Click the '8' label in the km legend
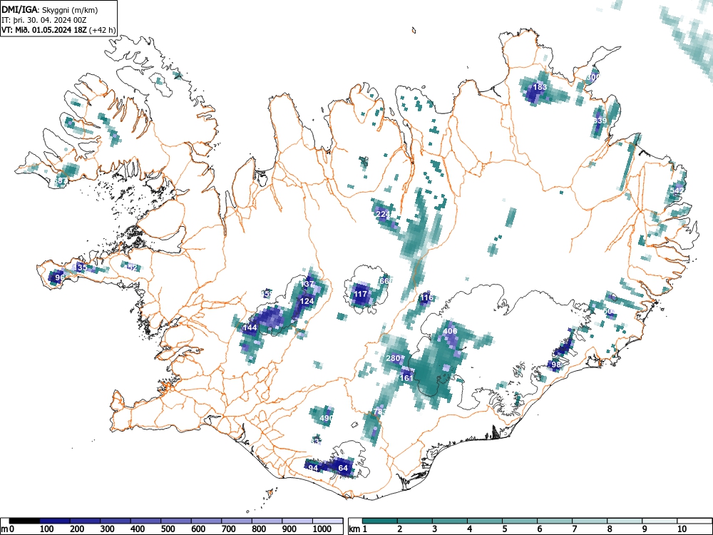 coord(610,529)
